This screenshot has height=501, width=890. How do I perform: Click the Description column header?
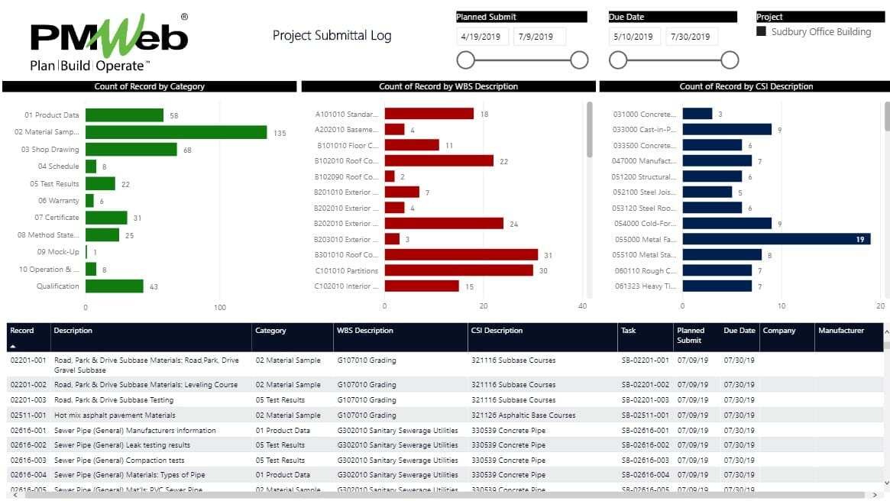point(74,331)
